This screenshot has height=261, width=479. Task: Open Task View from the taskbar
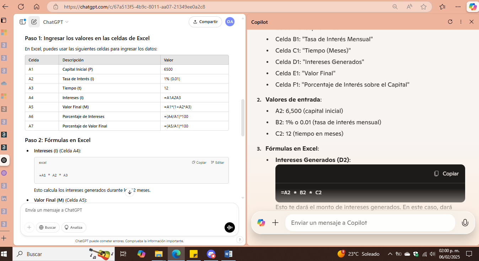coord(123,254)
